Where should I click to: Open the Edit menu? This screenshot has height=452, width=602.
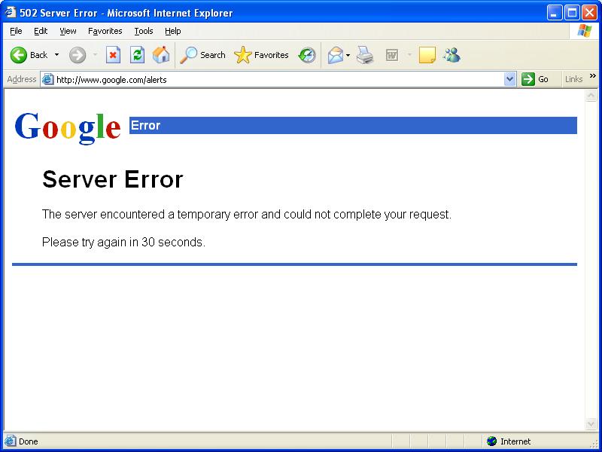[x=41, y=31]
